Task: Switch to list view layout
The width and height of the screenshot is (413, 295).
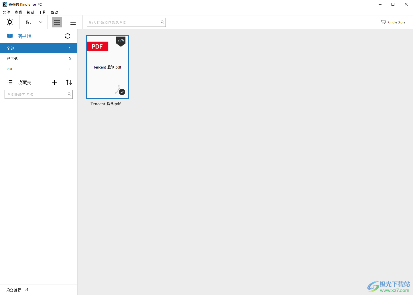Action: tap(73, 22)
